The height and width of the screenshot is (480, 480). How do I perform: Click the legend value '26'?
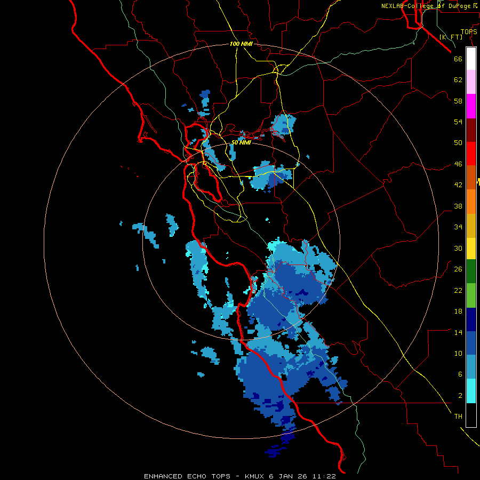[x=458, y=269]
